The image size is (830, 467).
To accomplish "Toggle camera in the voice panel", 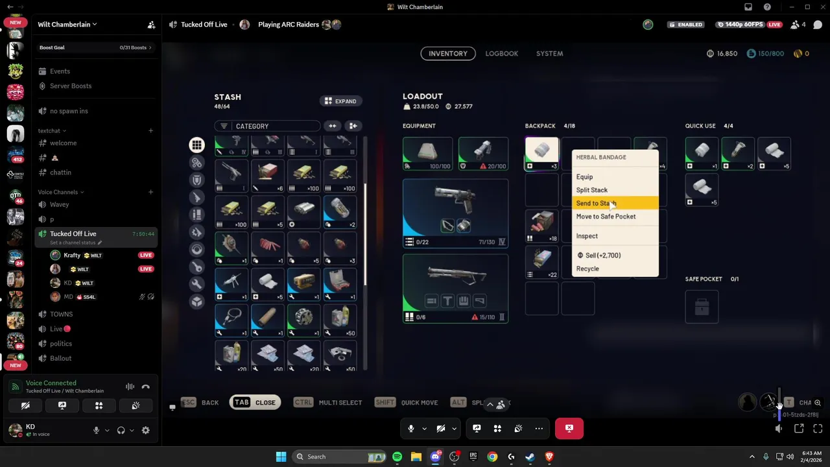I will (25, 405).
